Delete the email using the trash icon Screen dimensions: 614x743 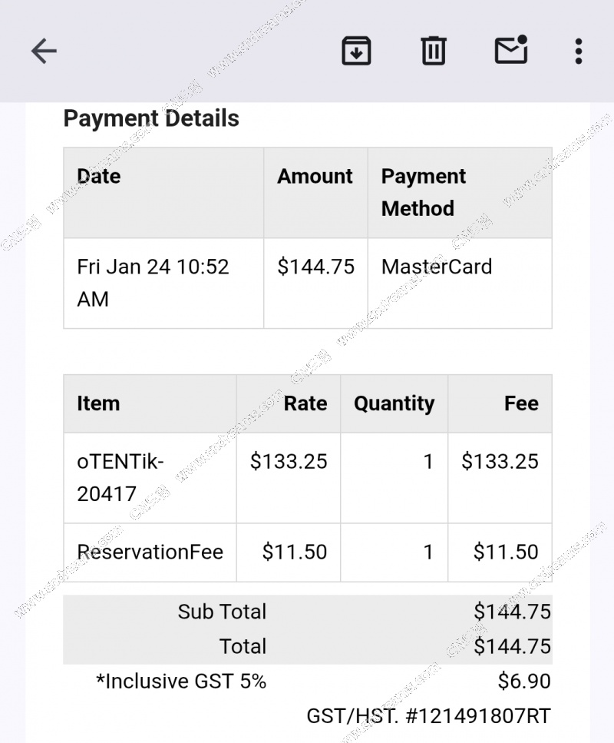433,51
